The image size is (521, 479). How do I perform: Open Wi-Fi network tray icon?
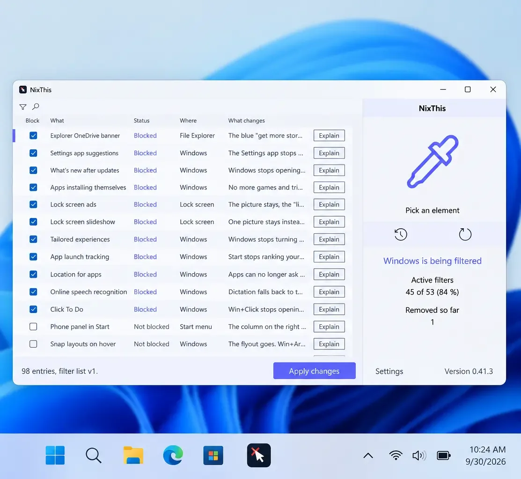click(x=396, y=456)
